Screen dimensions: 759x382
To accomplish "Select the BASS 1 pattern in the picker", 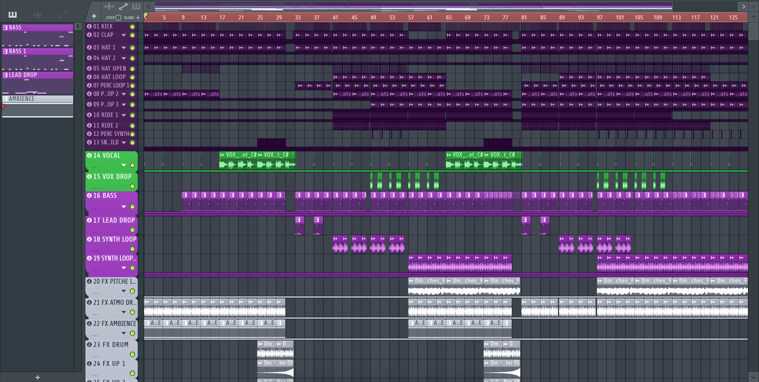I will click(38, 59).
